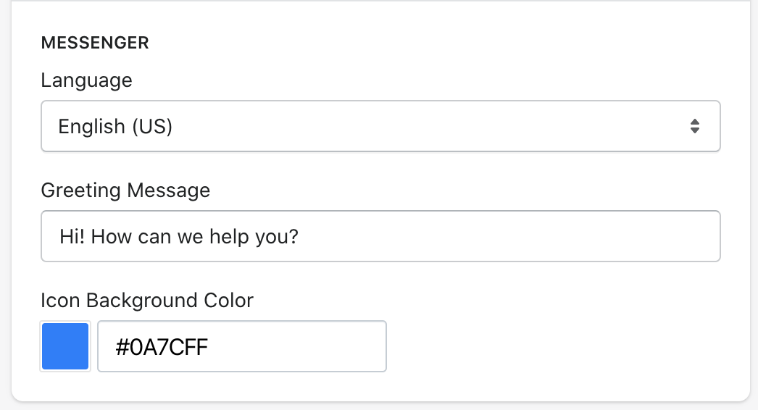
Task: Click the blue square beside the hex field
Action: click(x=65, y=346)
